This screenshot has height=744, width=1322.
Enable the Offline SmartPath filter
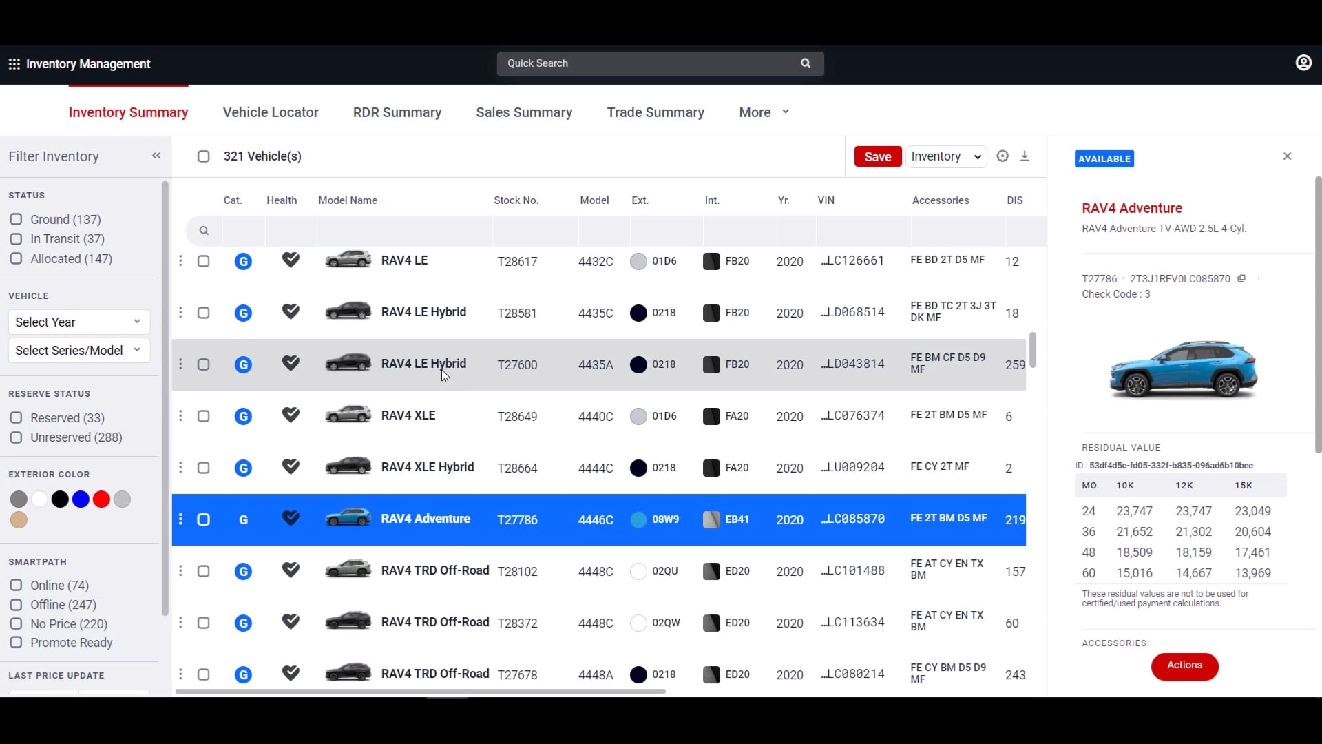coord(16,605)
